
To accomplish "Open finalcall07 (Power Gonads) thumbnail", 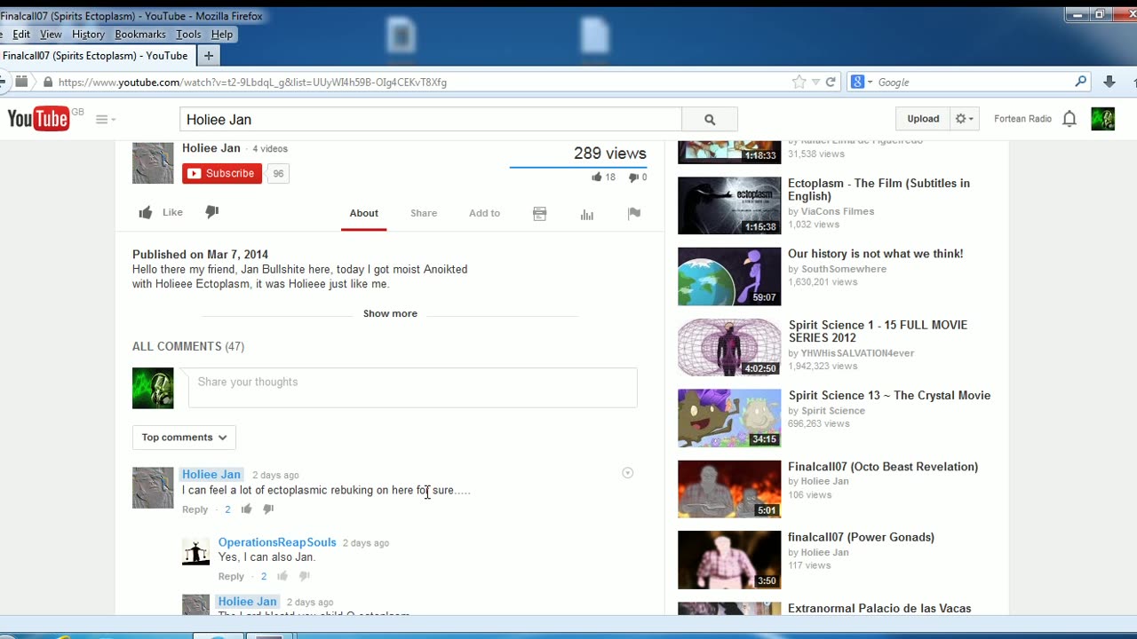I will pyautogui.click(x=729, y=560).
